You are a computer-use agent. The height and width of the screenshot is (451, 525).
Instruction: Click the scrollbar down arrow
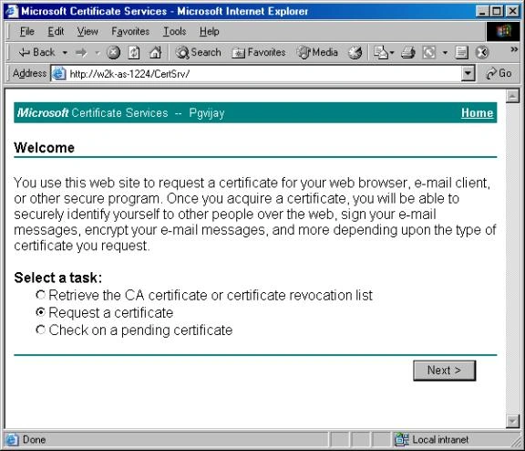click(x=512, y=421)
